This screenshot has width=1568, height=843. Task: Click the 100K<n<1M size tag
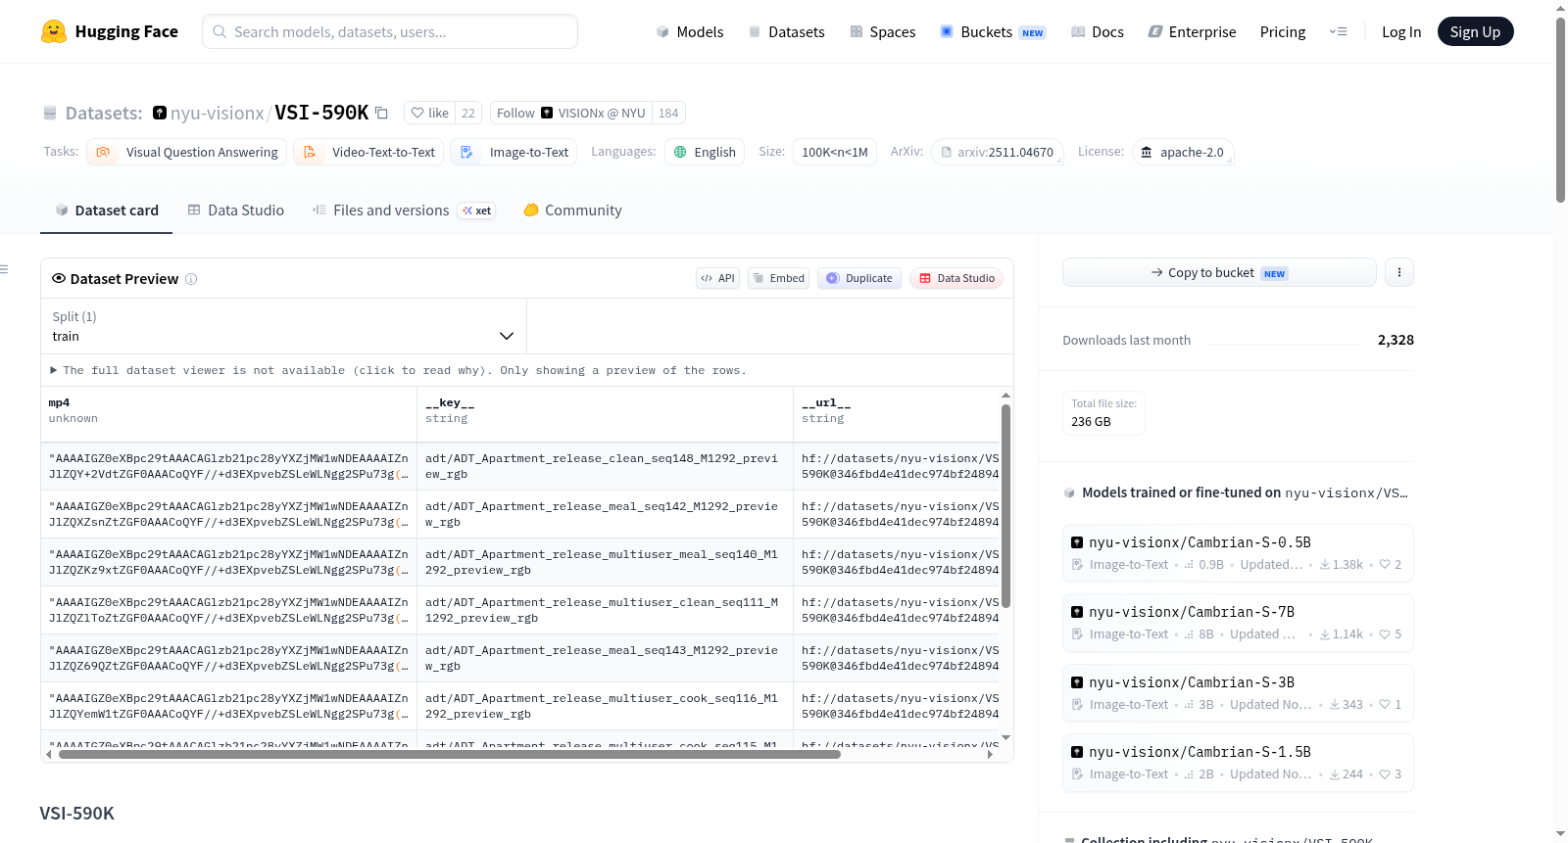pyautogui.click(x=835, y=152)
